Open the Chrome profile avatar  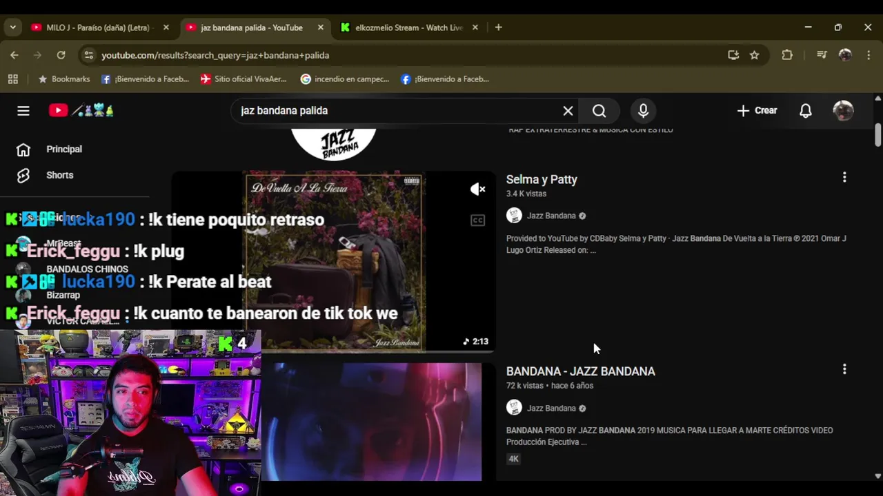coord(845,55)
